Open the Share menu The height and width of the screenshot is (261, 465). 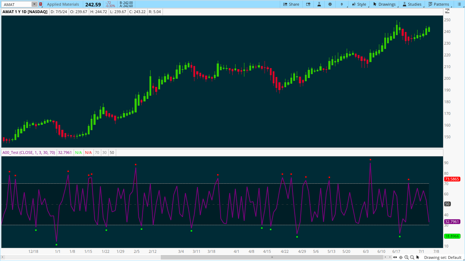click(x=290, y=4)
